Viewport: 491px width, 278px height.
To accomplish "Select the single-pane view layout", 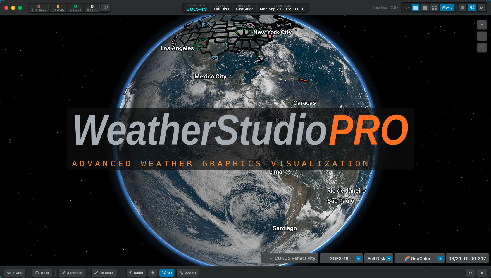I will coord(416,8).
